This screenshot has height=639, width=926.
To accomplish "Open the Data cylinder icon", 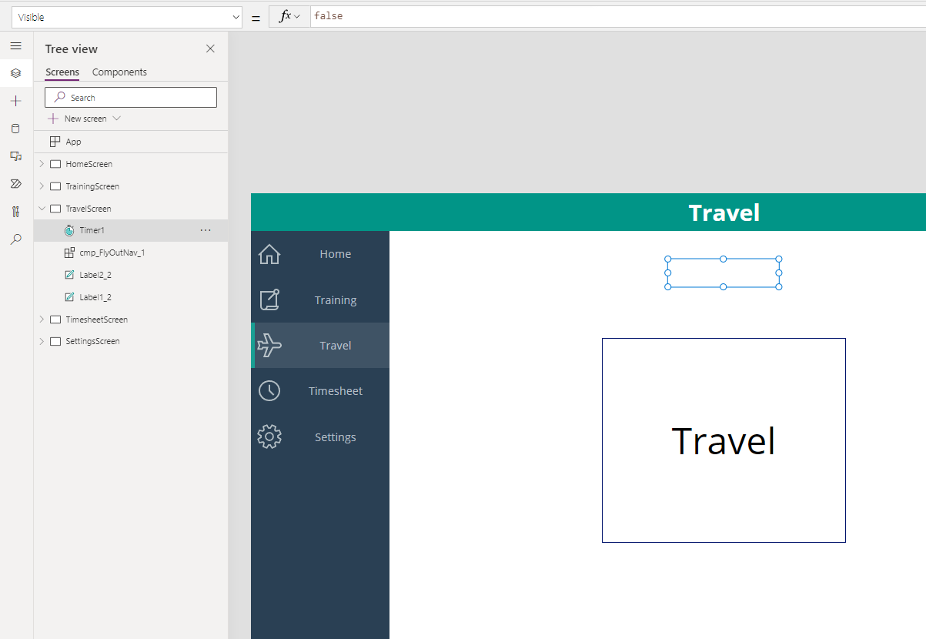I will tap(15, 129).
